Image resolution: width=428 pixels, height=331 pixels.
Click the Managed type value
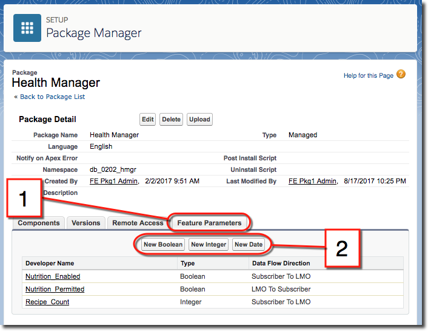pyautogui.click(x=303, y=135)
